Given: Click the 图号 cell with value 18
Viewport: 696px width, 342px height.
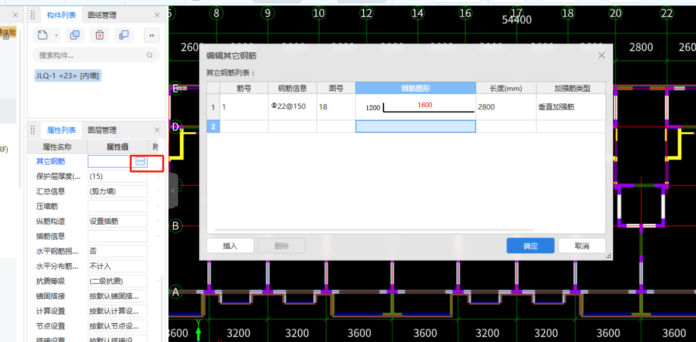Looking at the screenshot, I should pos(336,107).
